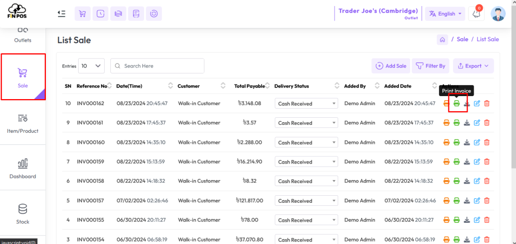
Task: Download invoice INV000161
Action: [467, 123]
